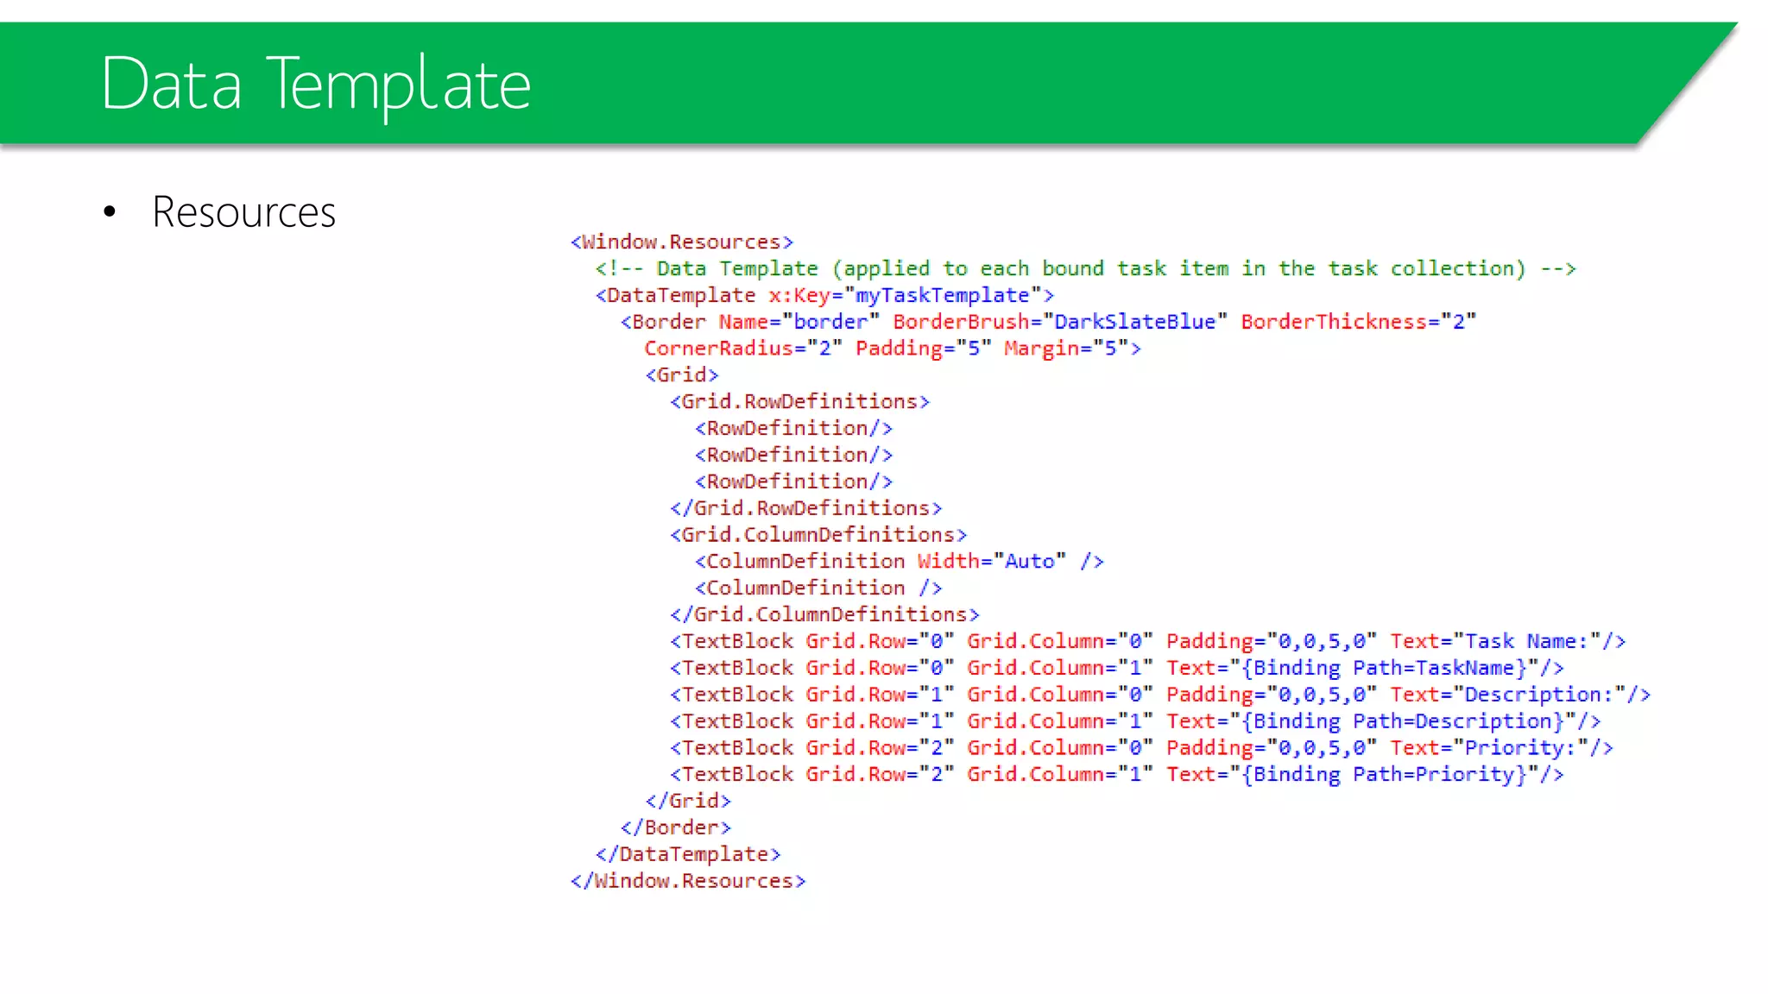The image size is (1768, 994).
Task: Click the ColumnDefinition Width="Auto" line
Action: (899, 562)
